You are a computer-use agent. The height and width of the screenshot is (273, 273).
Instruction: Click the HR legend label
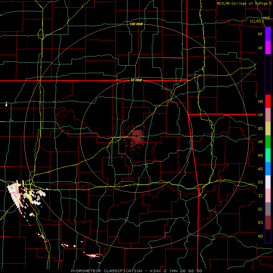pos(260,142)
